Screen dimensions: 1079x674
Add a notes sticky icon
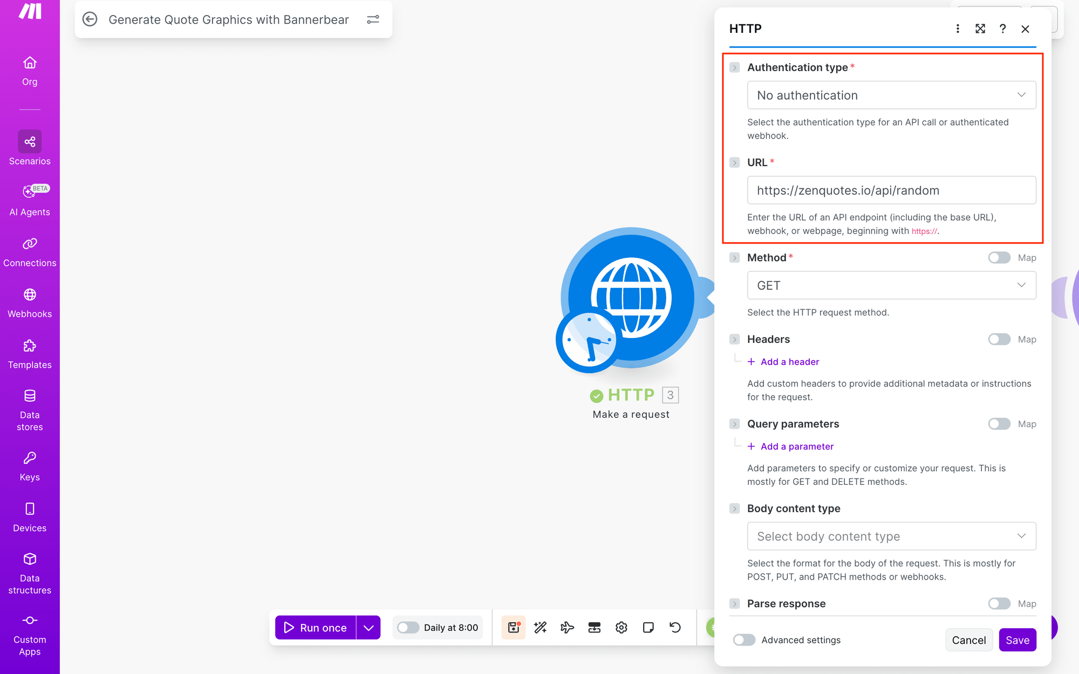coord(648,627)
